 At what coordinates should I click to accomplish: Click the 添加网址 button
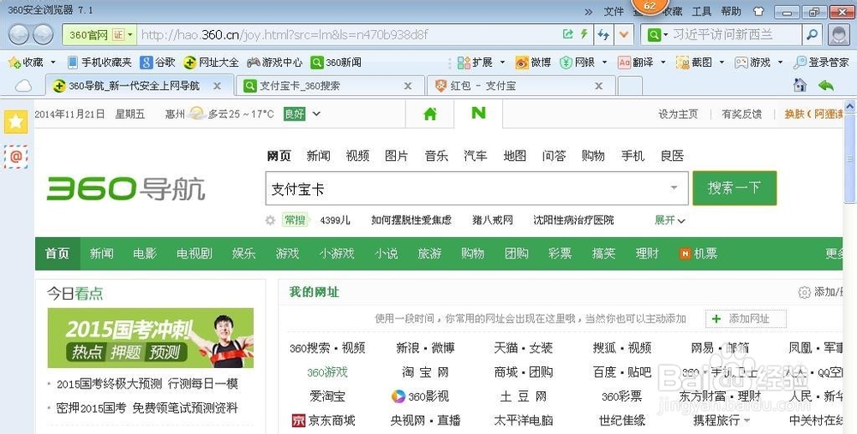(746, 318)
